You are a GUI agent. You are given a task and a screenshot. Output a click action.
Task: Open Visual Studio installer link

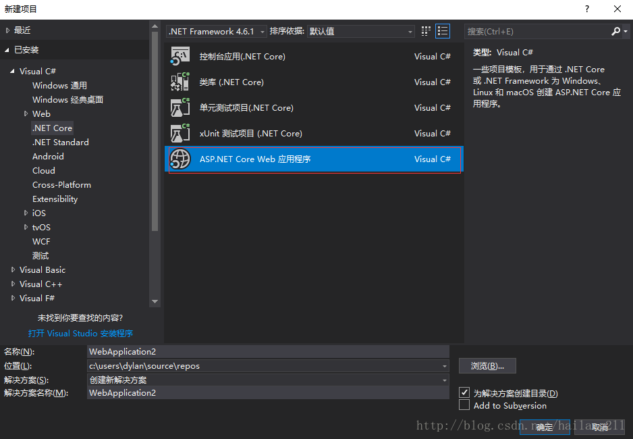80,333
